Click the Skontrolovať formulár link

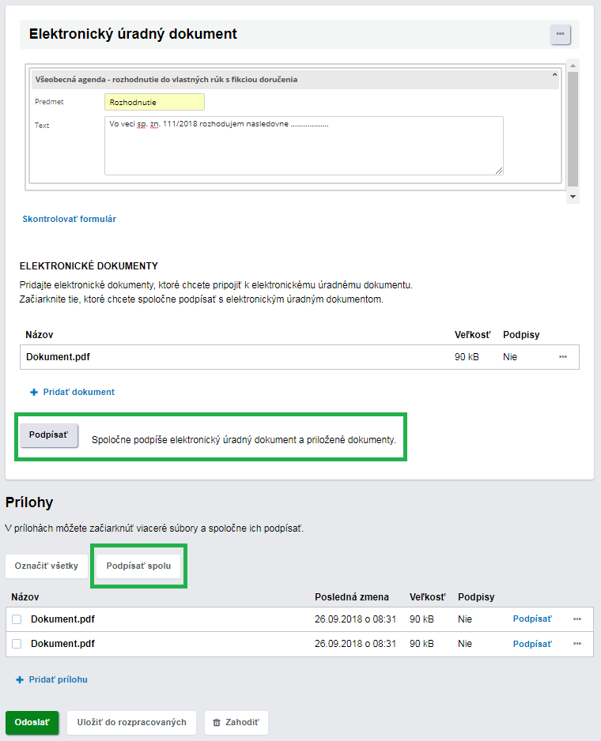(69, 219)
